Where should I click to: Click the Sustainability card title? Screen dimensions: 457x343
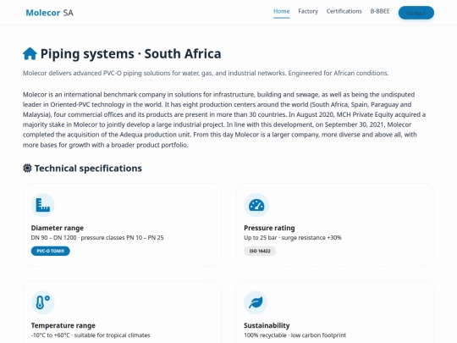point(267,325)
